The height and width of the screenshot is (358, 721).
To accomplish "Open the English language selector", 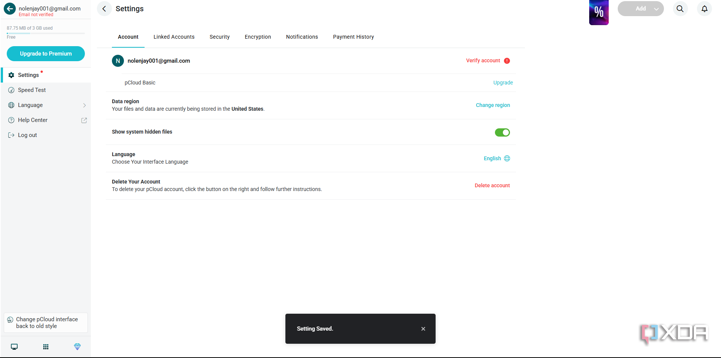I will point(496,158).
